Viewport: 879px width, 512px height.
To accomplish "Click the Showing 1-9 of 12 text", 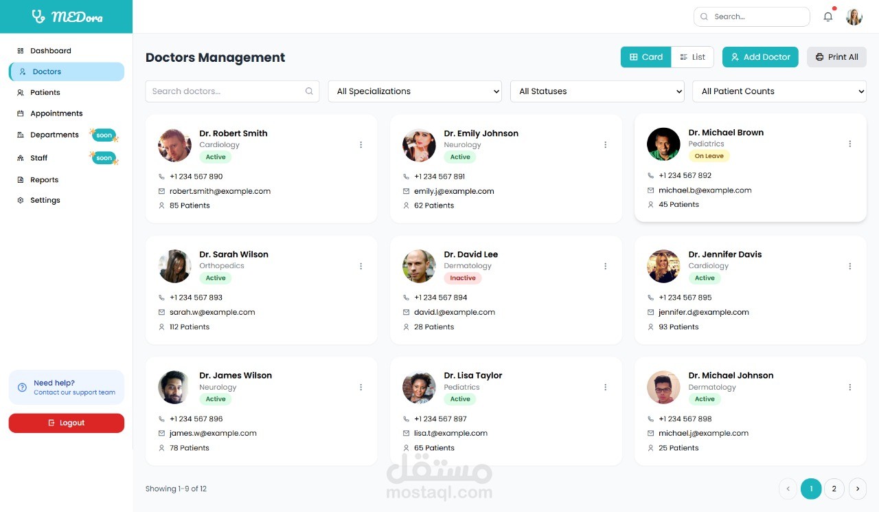I will click(x=176, y=489).
